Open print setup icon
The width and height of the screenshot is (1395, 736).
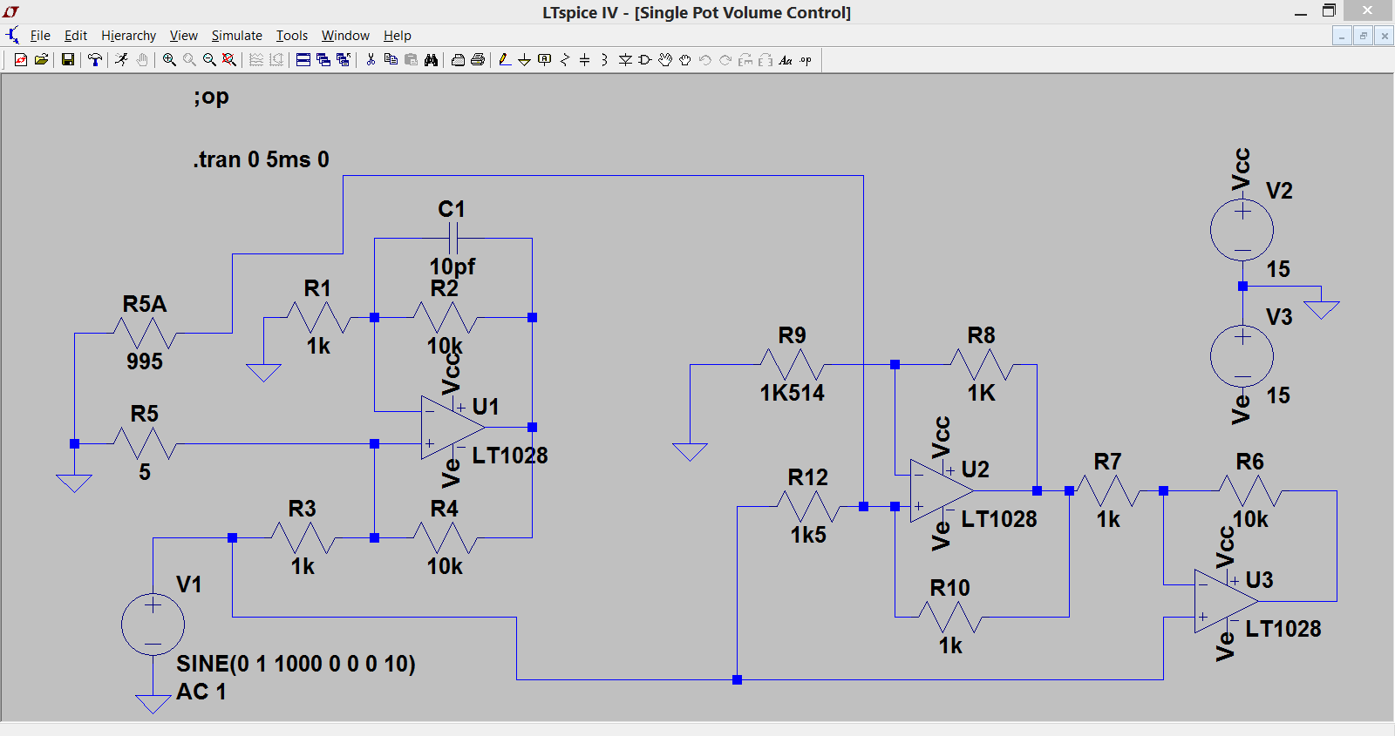(x=458, y=60)
